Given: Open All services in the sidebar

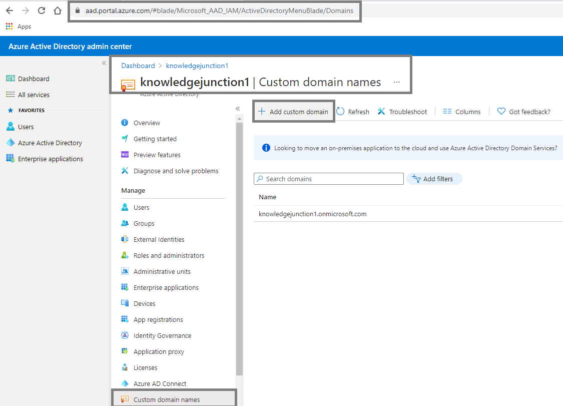Looking at the screenshot, I should click(x=28, y=95).
